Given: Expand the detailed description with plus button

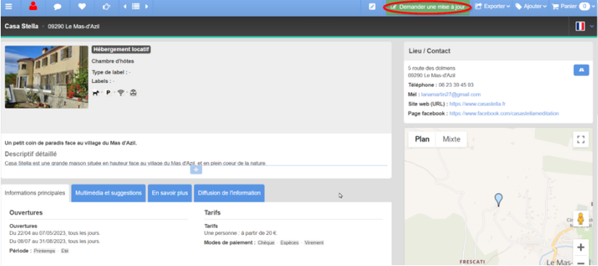Looking at the screenshot, I should pos(196,169).
